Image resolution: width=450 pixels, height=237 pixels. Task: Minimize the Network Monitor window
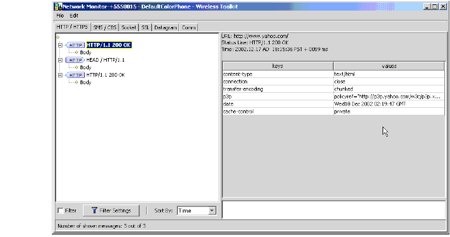(427, 7)
